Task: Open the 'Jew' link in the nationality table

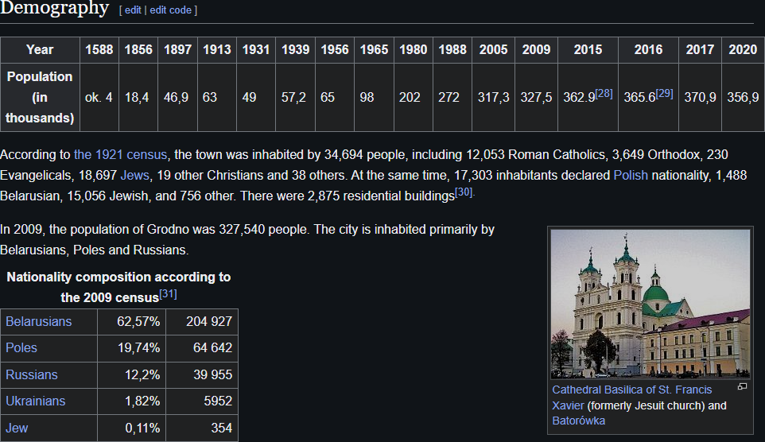Action: pyautogui.click(x=17, y=428)
